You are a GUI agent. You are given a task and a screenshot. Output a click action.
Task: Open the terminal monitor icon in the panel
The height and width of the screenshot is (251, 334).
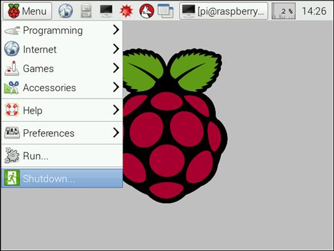106,11
